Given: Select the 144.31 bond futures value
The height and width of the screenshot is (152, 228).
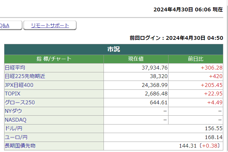Looking at the screenshot, I should coord(188,146).
